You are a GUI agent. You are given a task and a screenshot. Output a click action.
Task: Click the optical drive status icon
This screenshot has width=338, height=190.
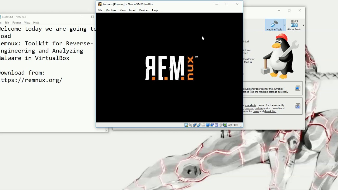pos(190,125)
